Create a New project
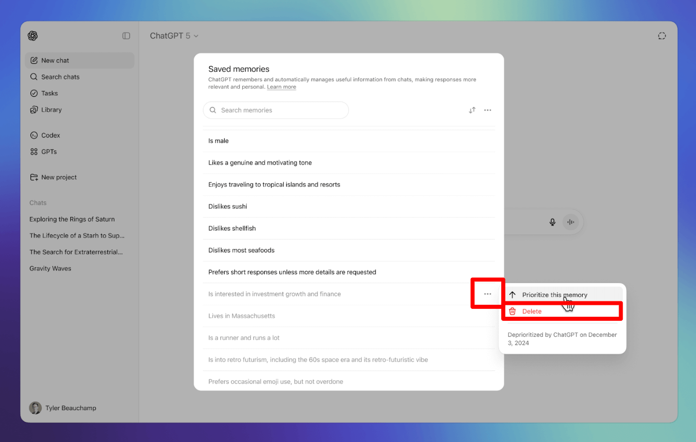696x442 pixels. click(x=59, y=177)
